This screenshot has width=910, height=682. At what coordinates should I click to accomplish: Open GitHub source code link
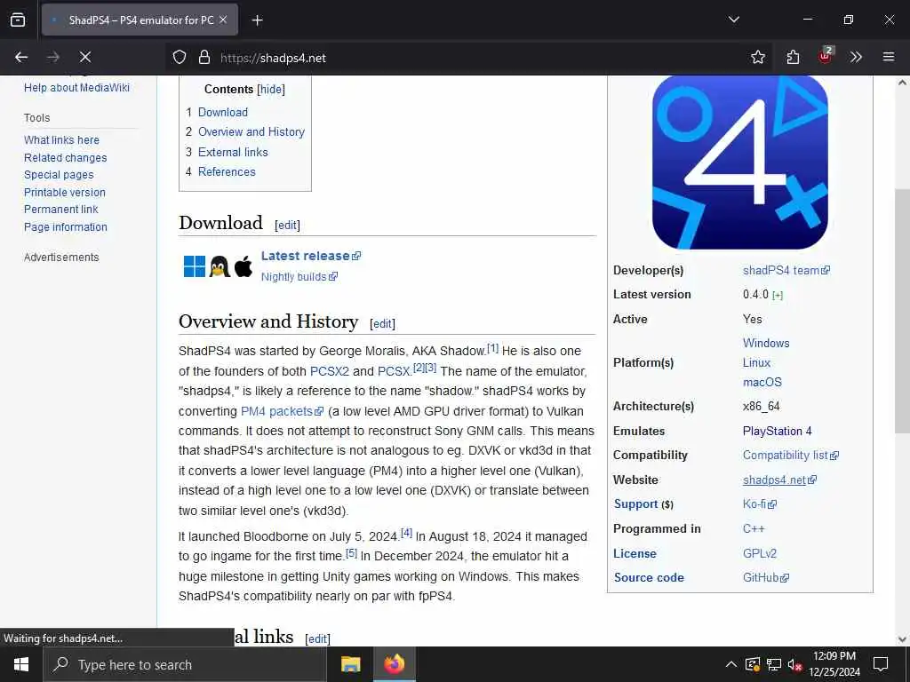[x=765, y=577]
